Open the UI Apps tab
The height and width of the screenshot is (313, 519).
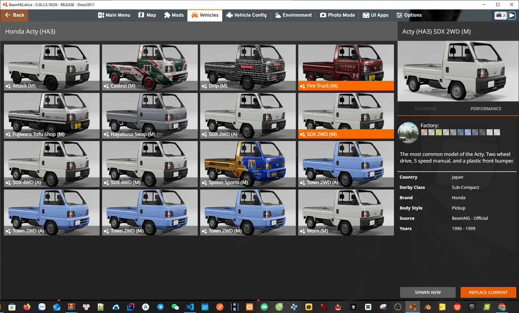[375, 15]
